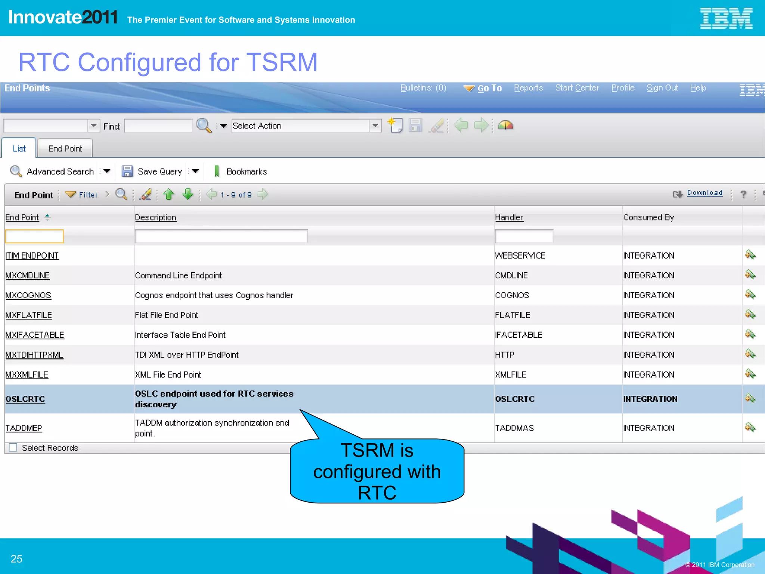
Task: Click bookmark icon for MXTDIHTTPXML row
Action: point(750,354)
